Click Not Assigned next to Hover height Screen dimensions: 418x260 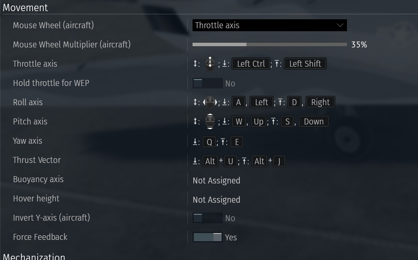(216, 200)
